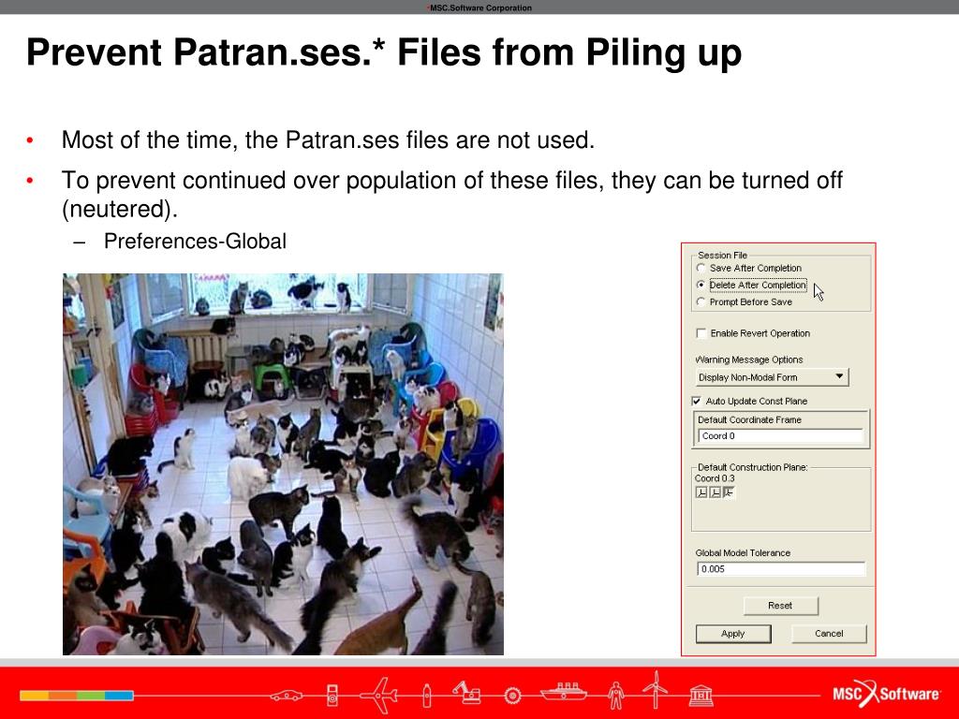Click the columned building icon in banner
Screen dimensions: 959x719
click(701, 696)
